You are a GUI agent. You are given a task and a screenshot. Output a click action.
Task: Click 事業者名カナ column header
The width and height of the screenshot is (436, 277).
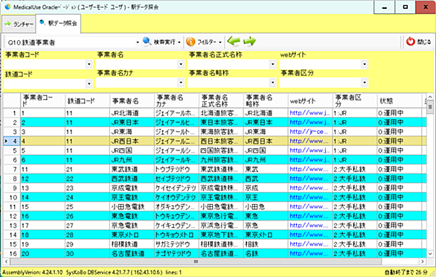click(x=176, y=101)
